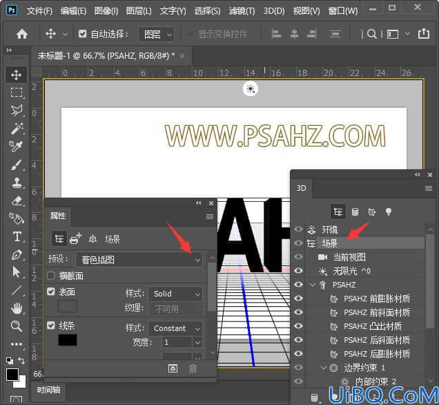
Task: Click the black line color swatch
Action: (68, 340)
